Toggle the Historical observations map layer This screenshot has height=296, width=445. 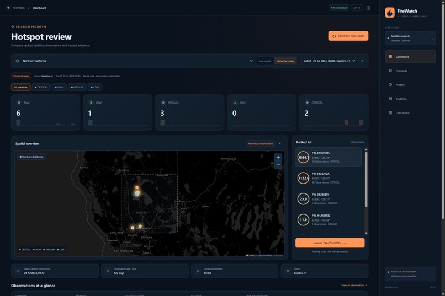tap(260, 144)
